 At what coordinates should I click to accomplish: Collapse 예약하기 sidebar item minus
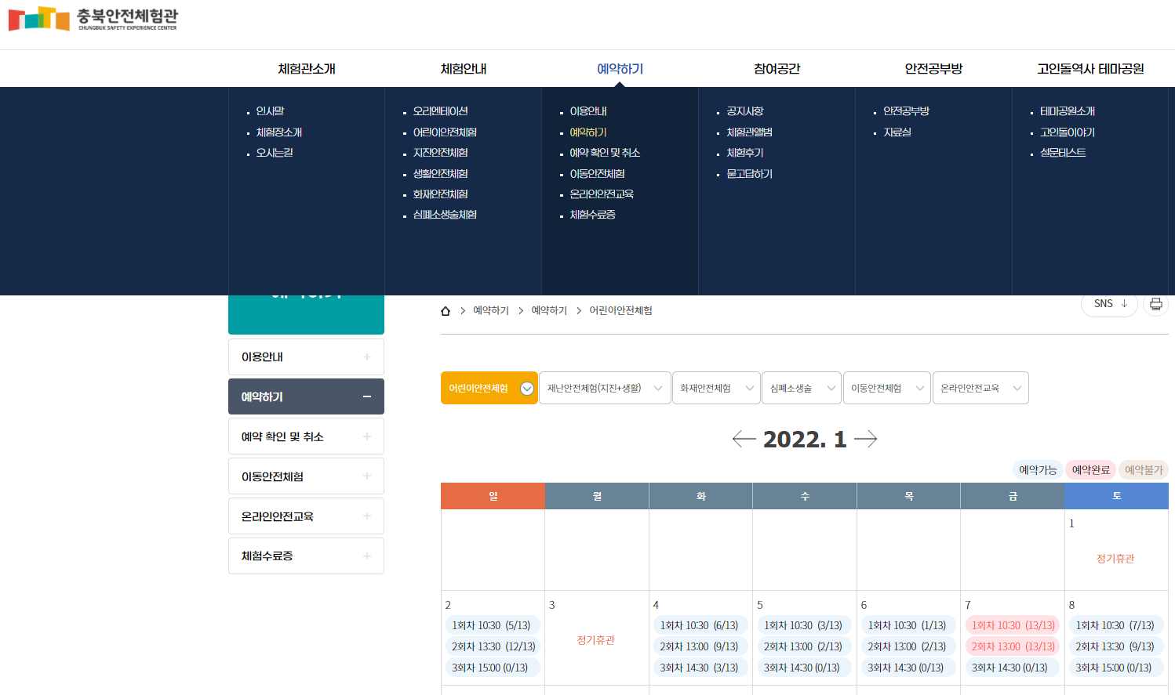pyautogui.click(x=366, y=396)
